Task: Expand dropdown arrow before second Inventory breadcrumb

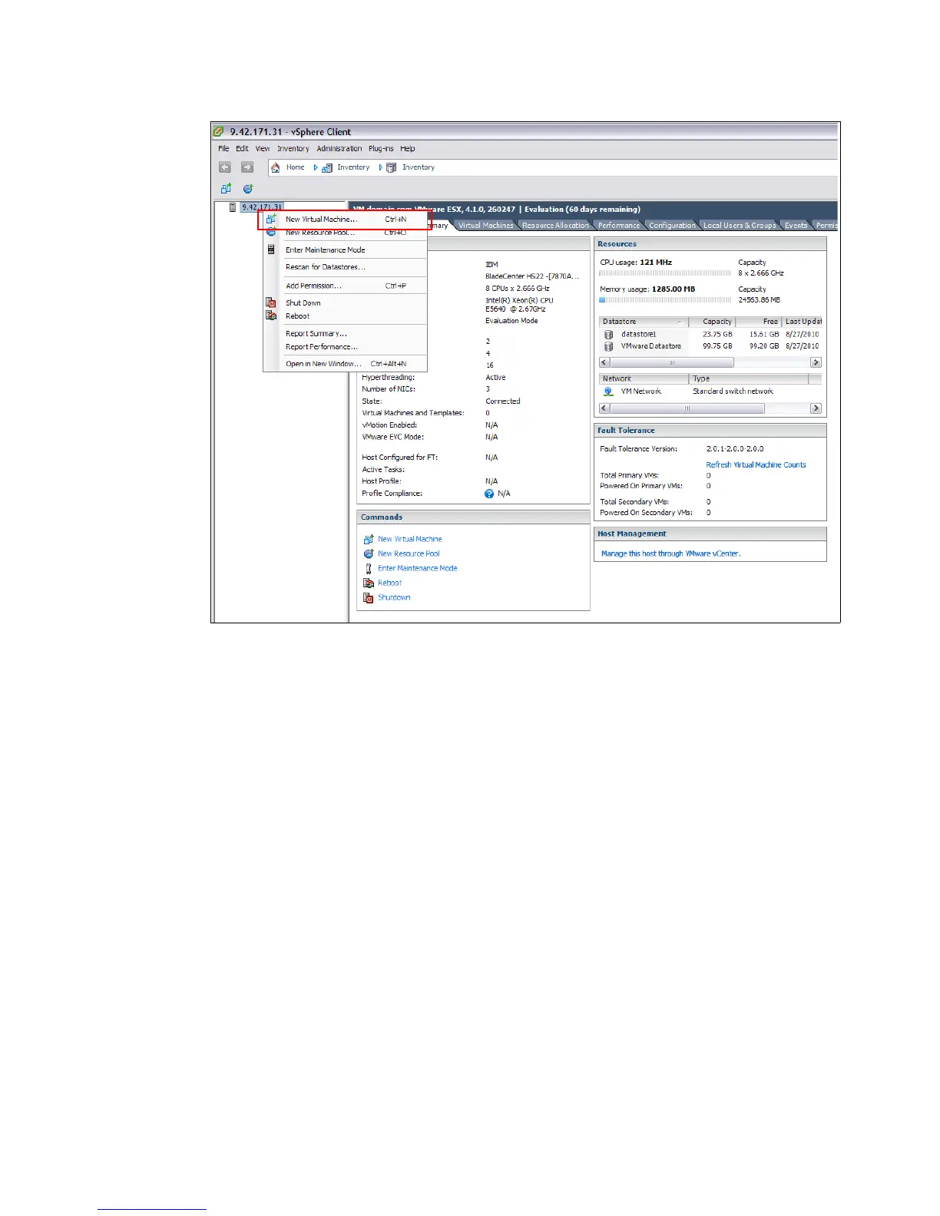Action: 380,167
